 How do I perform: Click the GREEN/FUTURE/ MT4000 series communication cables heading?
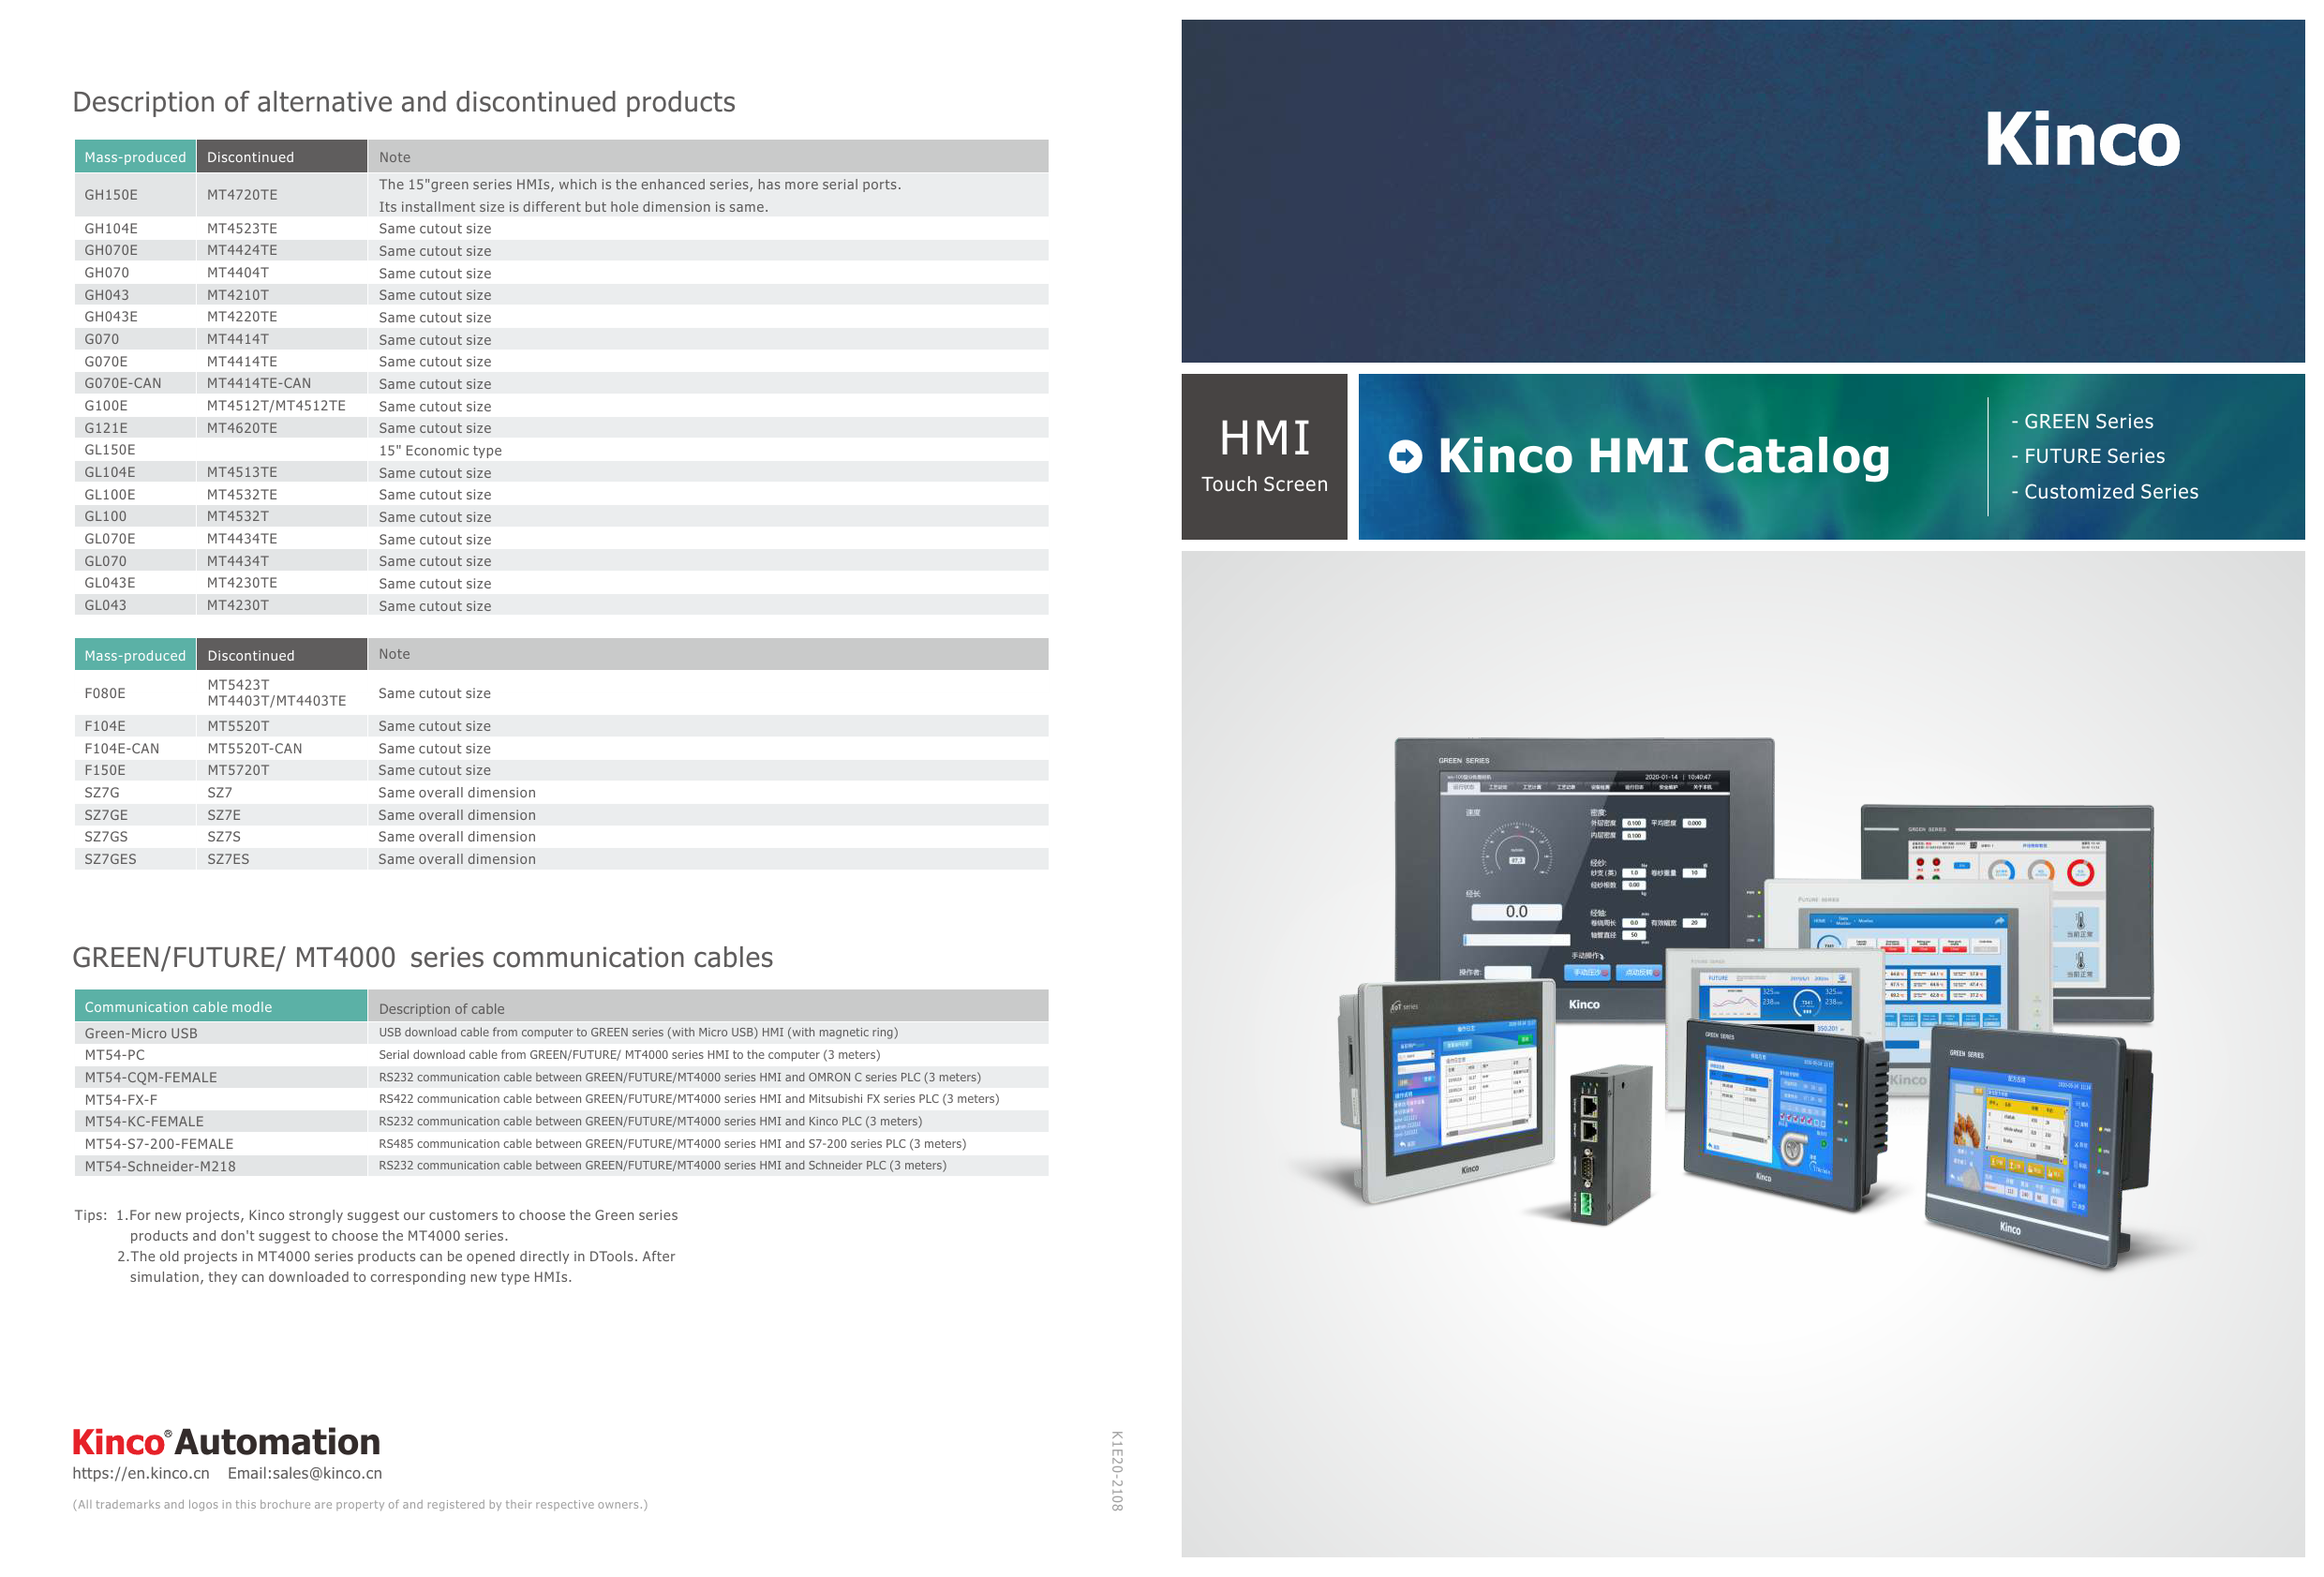(x=423, y=958)
